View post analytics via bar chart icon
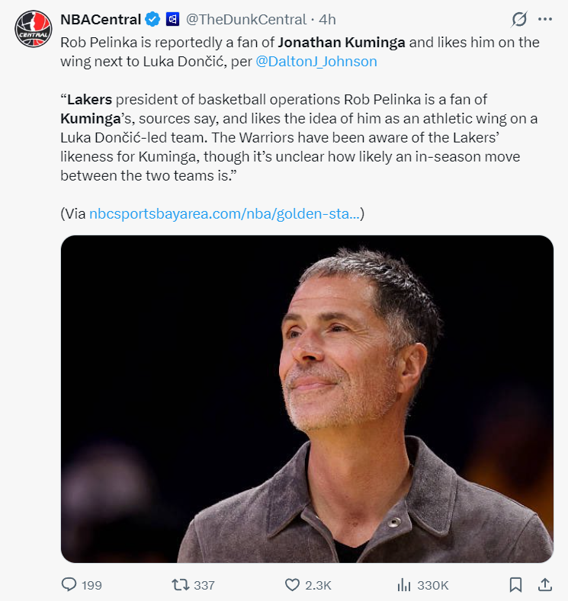Image resolution: width=568 pixels, height=601 pixels. tap(404, 584)
